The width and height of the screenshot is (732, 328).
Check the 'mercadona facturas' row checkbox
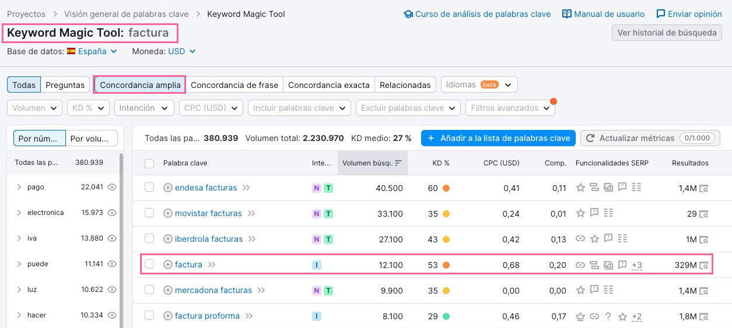click(149, 290)
